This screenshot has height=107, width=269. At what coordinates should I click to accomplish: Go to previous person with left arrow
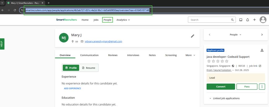(209, 35)
